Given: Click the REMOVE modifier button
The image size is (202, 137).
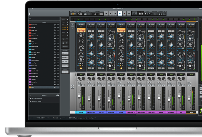Looking at the screenshot, I should 65,57.
